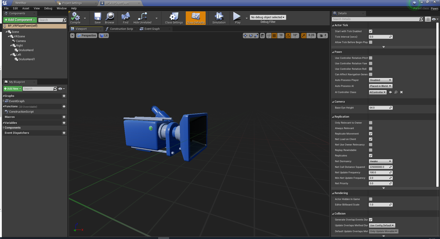Click the green Add Component button

pyautogui.click(x=20, y=20)
